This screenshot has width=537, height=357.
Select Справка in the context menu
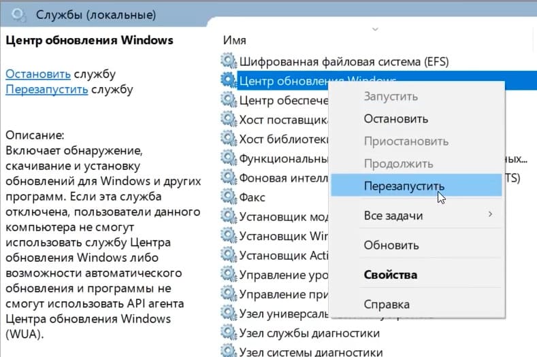pyautogui.click(x=416, y=304)
